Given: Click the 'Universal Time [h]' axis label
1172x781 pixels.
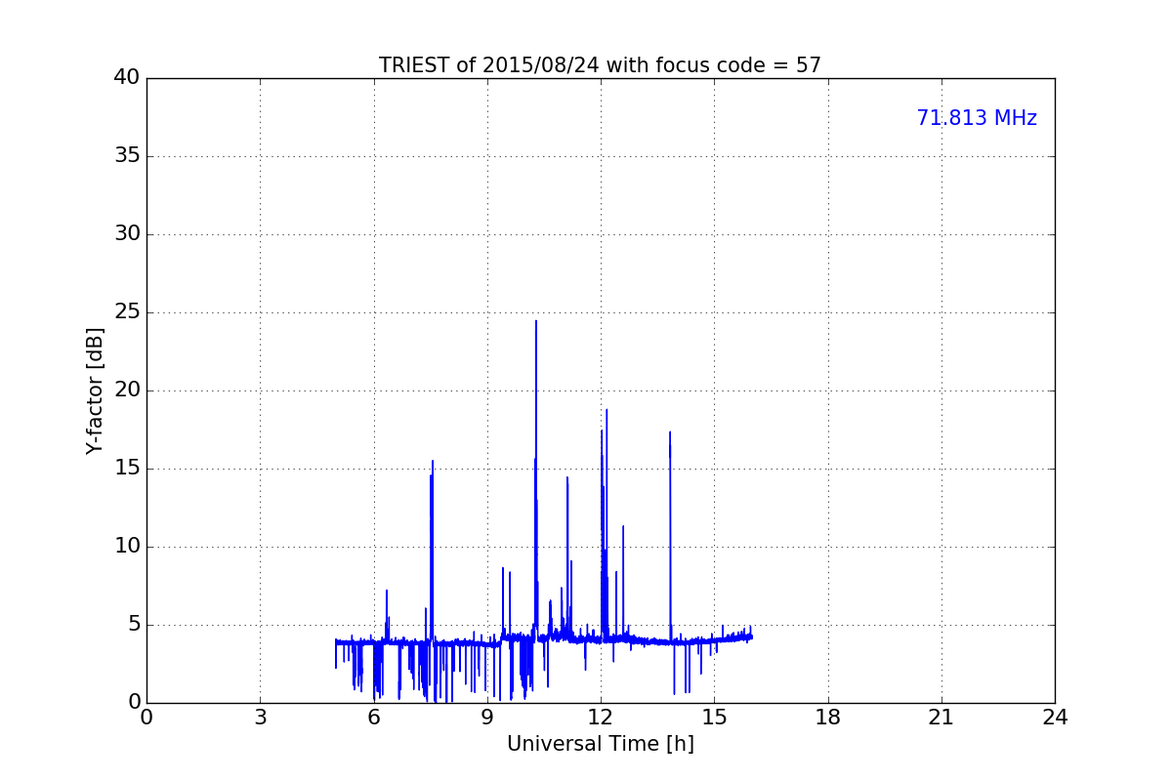Looking at the screenshot, I should [x=600, y=744].
